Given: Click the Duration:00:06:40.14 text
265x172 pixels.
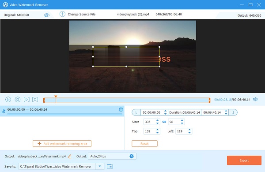Looking at the screenshot, I should [x=185, y=112].
